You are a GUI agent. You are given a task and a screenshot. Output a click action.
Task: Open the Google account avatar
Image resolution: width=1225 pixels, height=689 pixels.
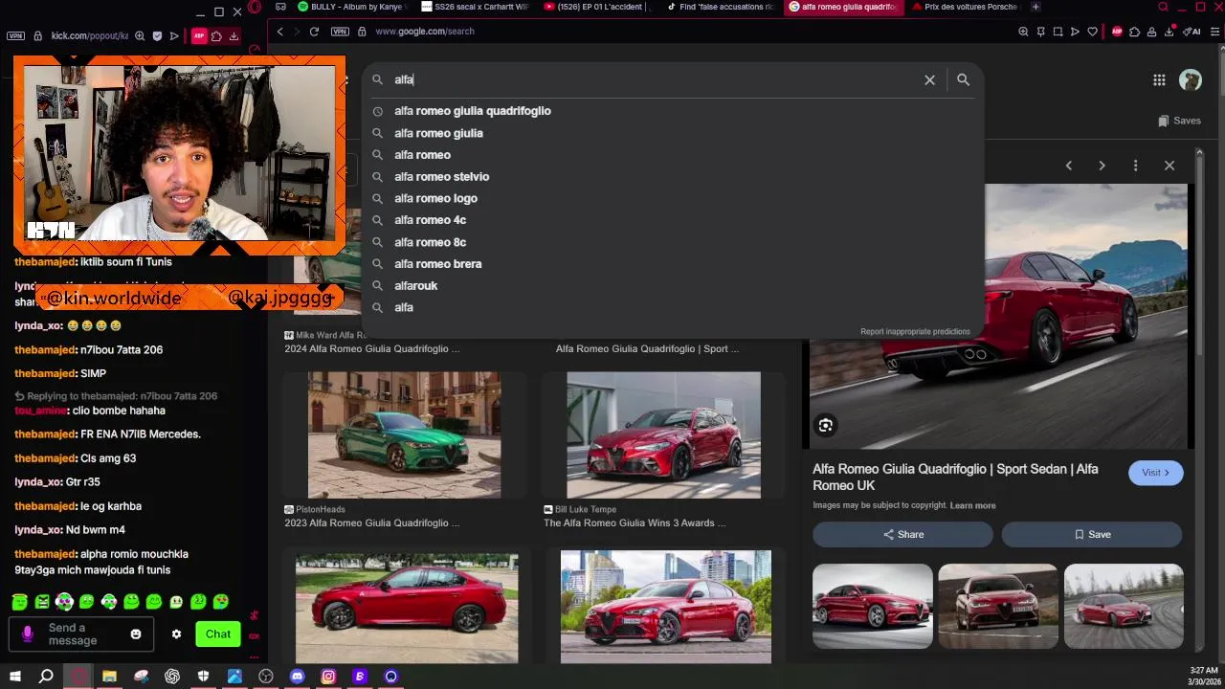(x=1191, y=80)
